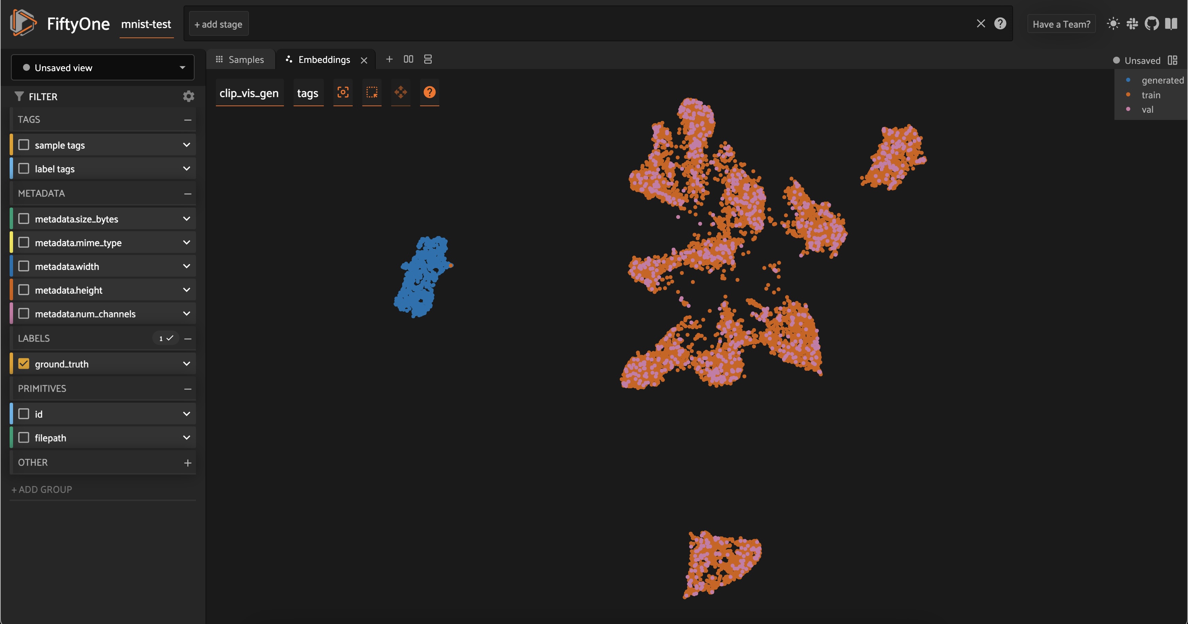This screenshot has height=624, width=1188.
Task: Expand the metadata.size_bytes chevron
Action: [186, 219]
